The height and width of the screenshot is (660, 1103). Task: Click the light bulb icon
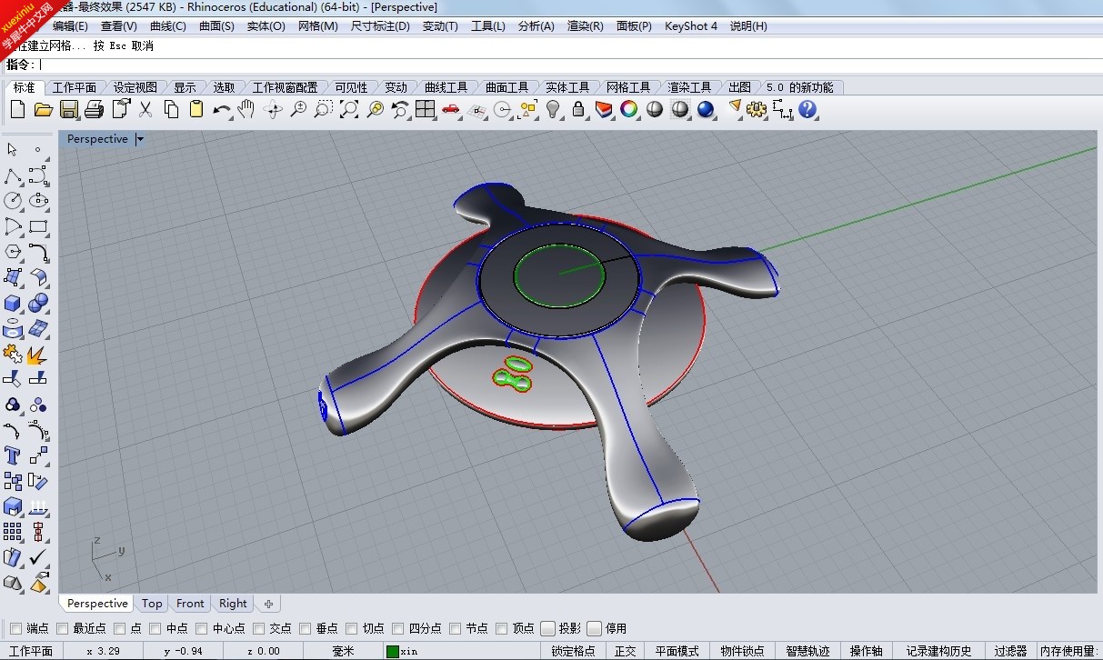coord(553,110)
